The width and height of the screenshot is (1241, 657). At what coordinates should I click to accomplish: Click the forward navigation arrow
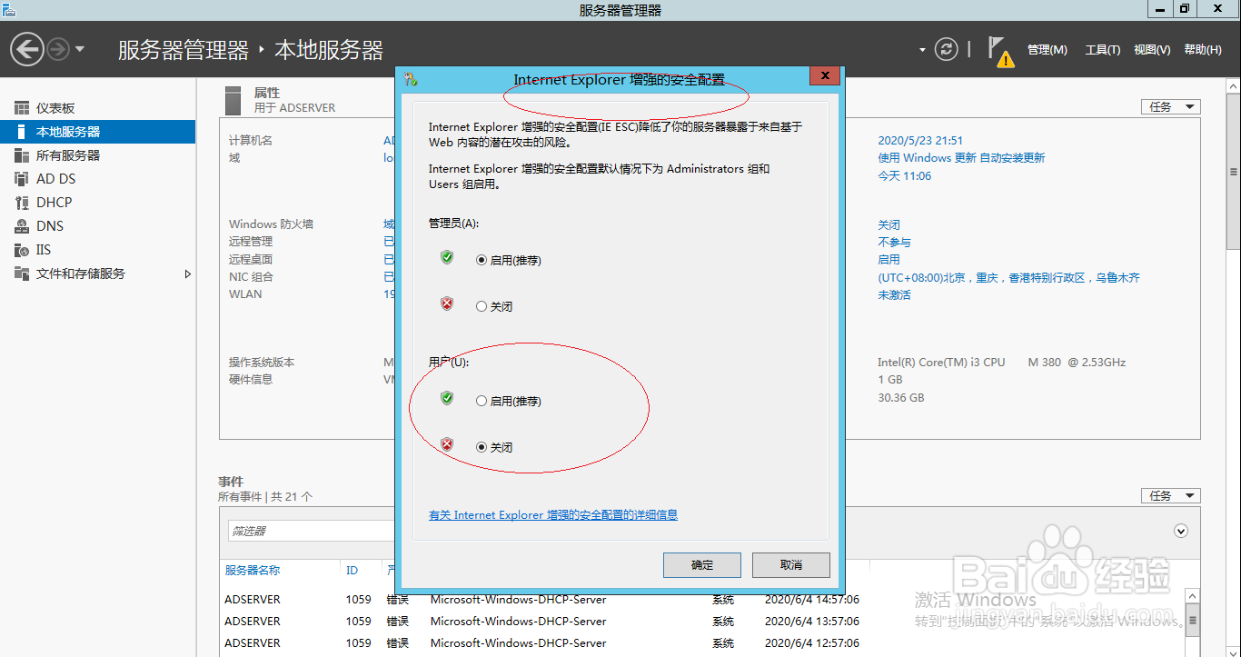point(58,49)
